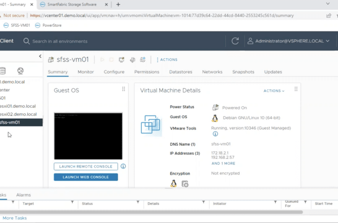
Task: Open the Launch Console toolbar icon
Action: [x=122, y=60]
